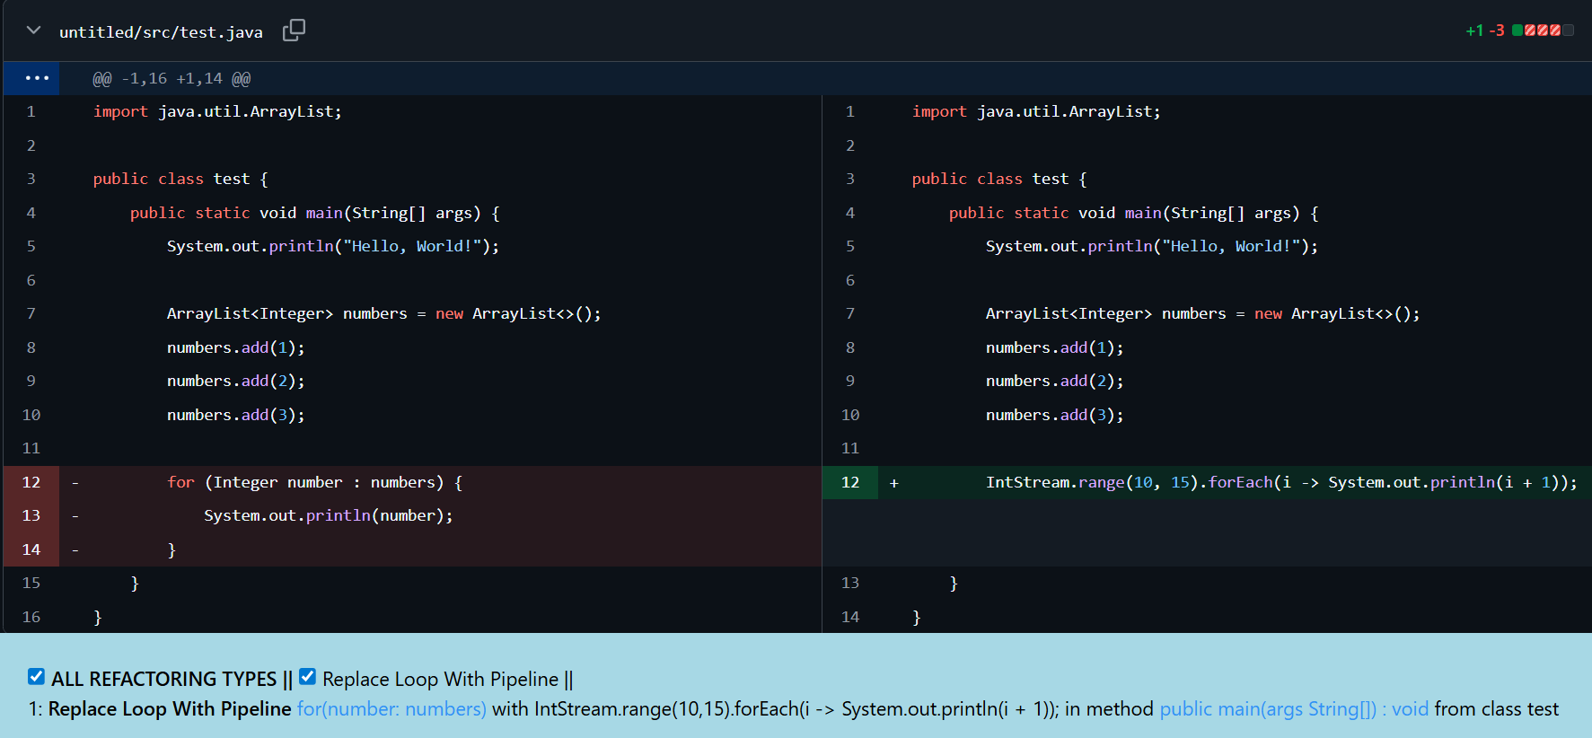Open the public main(args String[]) : void link

1293,709
